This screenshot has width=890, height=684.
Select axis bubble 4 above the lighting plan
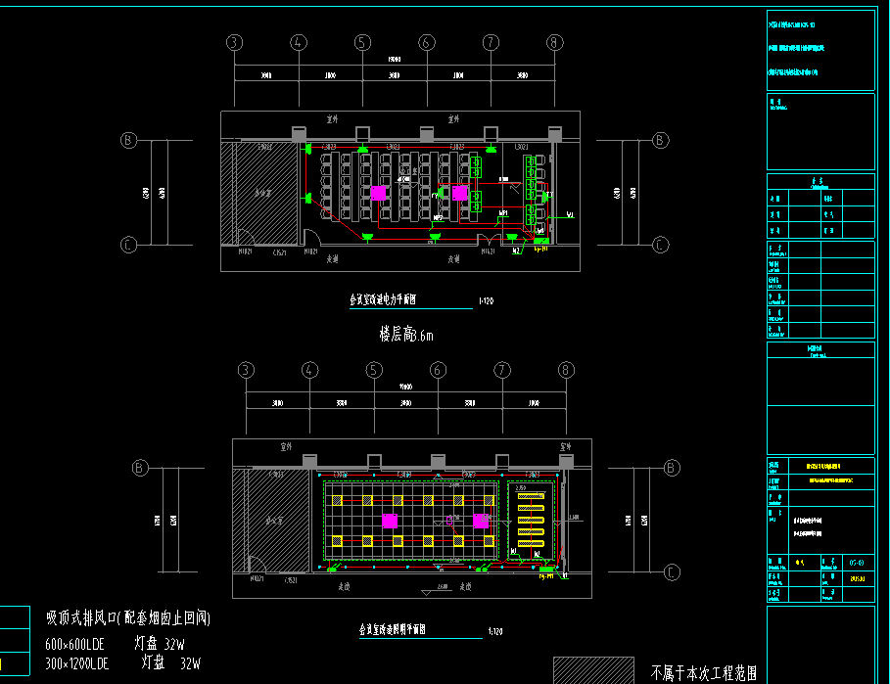(310, 370)
